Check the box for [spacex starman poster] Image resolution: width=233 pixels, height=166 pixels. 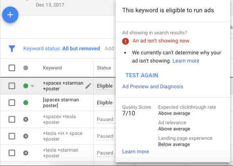[12, 103]
